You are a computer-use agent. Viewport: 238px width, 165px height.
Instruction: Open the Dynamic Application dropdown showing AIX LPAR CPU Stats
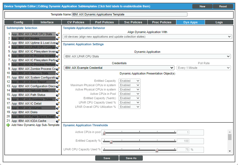click(x=147, y=56)
